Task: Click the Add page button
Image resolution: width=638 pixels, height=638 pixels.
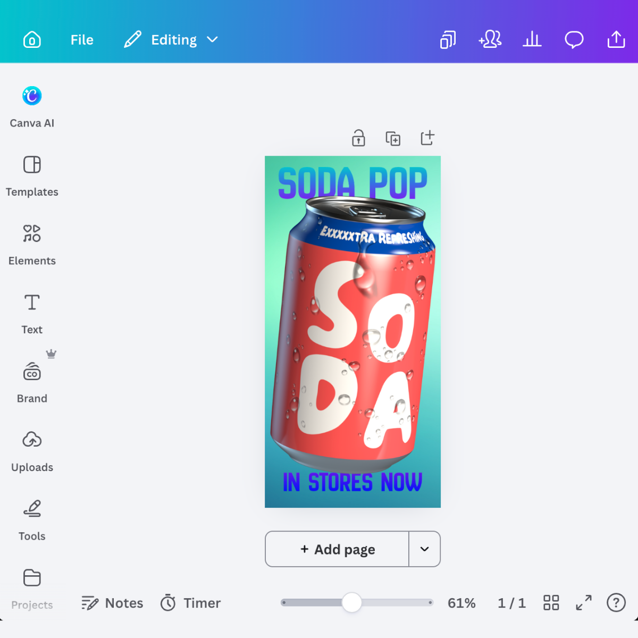Action: click(337, 549)
